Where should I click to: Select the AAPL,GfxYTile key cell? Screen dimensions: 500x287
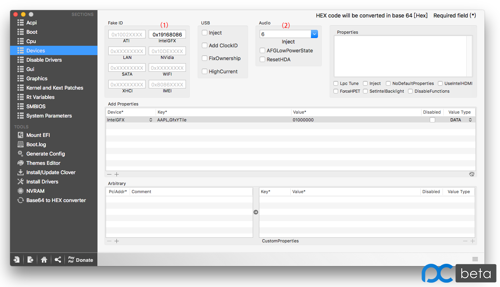(x=223, y=120)
